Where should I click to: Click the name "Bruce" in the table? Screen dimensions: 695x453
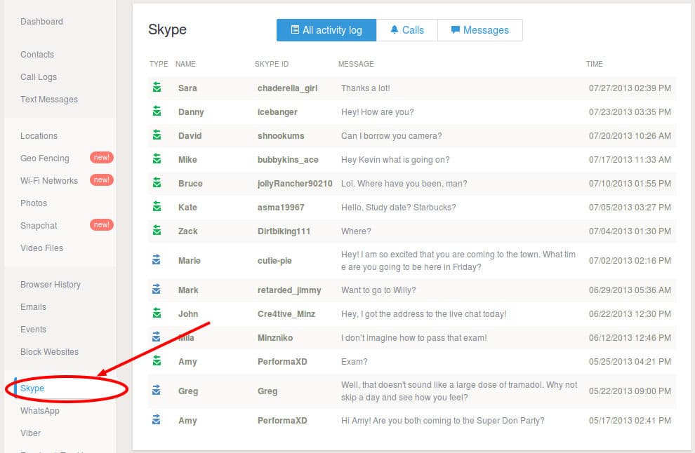coord(190,184)
